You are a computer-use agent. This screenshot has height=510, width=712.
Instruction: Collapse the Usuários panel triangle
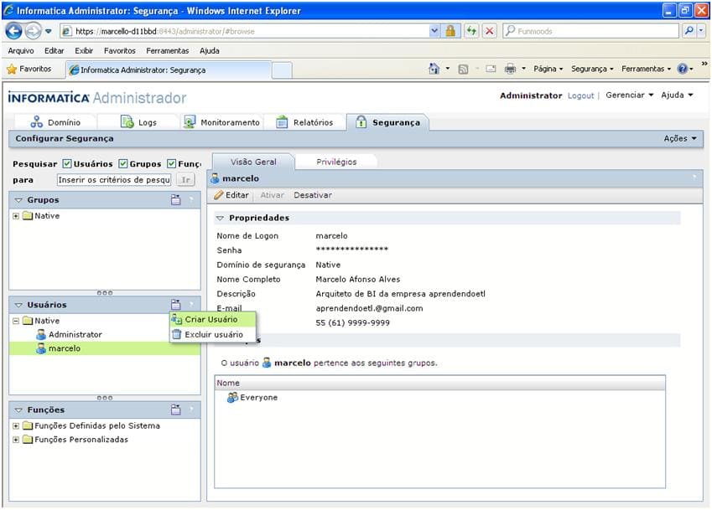18,305
